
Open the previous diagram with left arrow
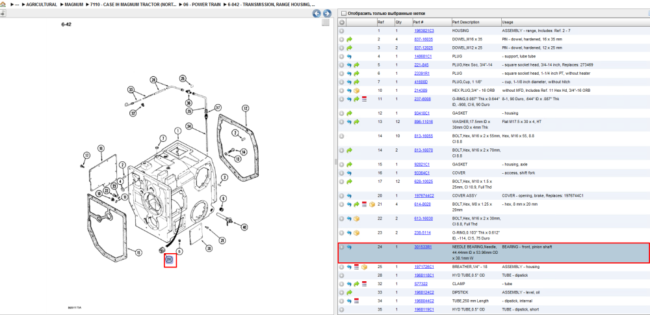[x=317, y=13]
